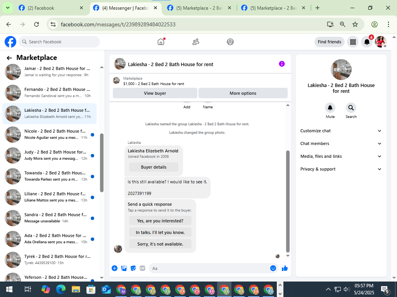Open the notifications bell showing 4

tap(367, 42)
